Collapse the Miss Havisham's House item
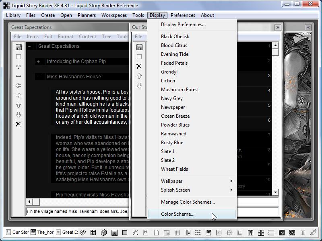Viewport: 322px width, 241px height. tap(38, 77)
